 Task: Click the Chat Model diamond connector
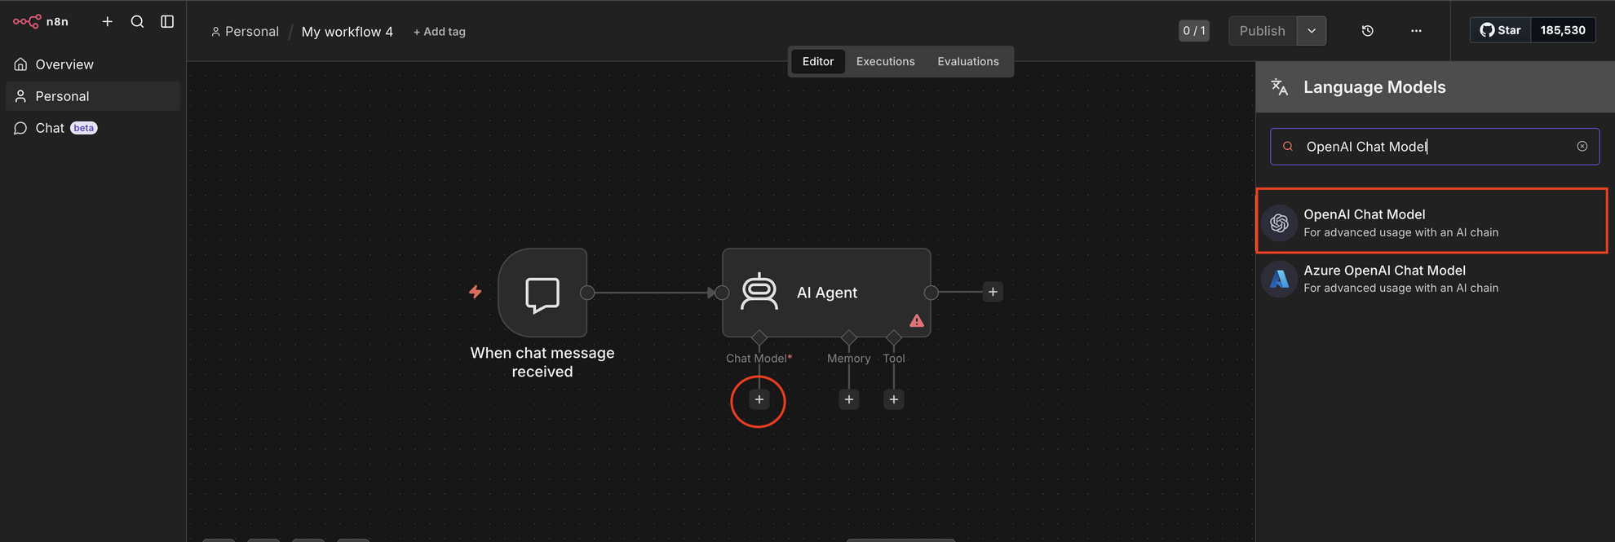(x=759, y=337)
